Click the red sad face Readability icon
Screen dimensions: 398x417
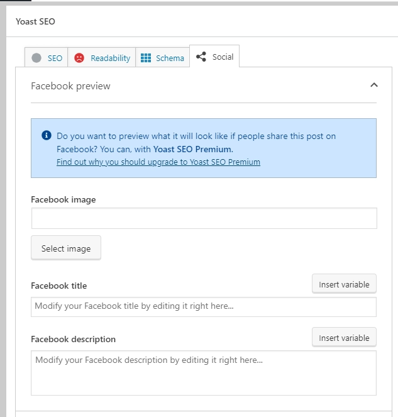79,58
